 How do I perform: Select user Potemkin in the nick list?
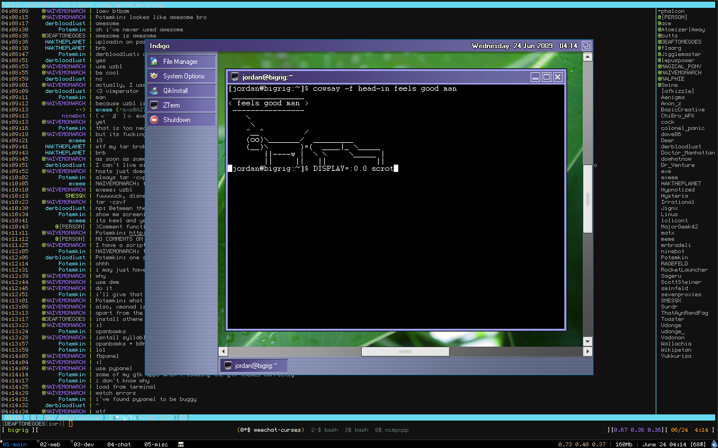(x=674, y=258)
